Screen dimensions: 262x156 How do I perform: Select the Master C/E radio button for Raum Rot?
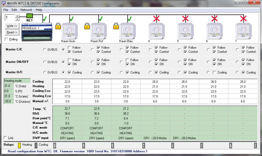92,50
